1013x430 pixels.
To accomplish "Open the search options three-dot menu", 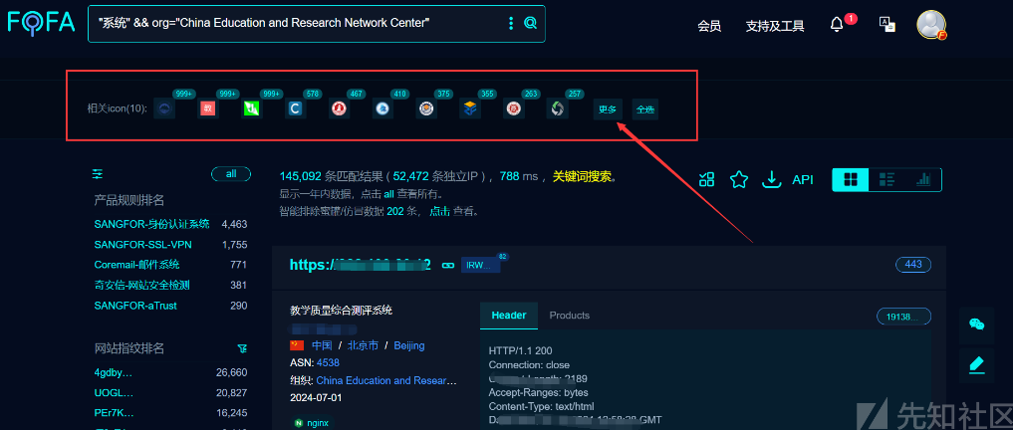I will [x=511, y=24].
